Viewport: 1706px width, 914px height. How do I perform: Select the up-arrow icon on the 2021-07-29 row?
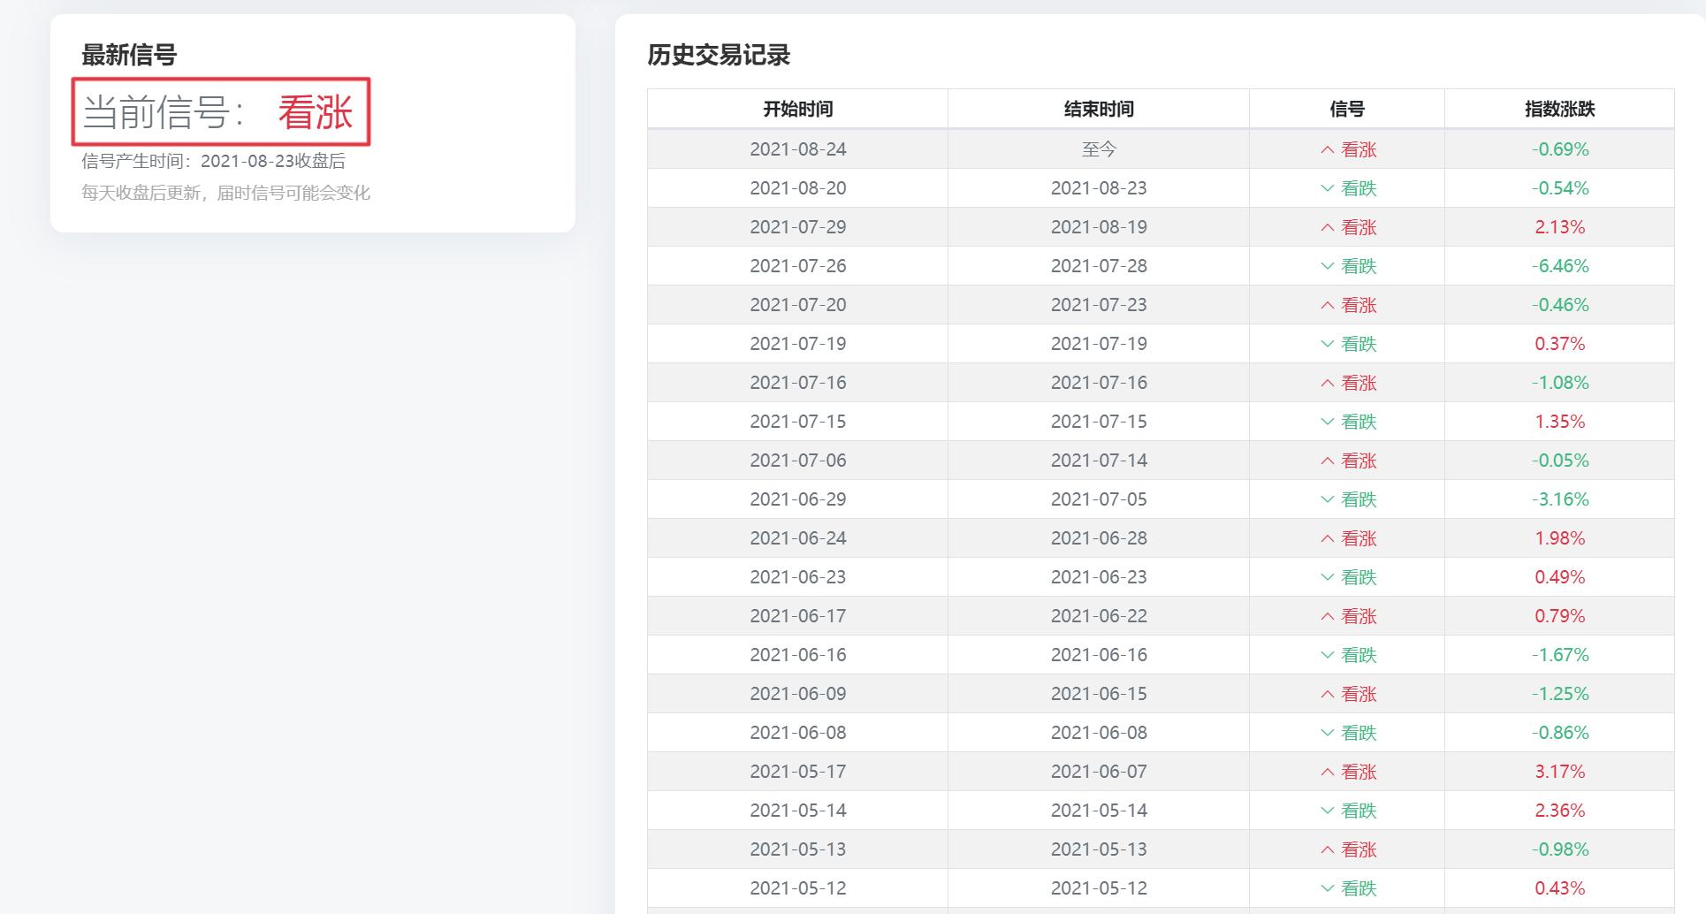point(1325,227)
